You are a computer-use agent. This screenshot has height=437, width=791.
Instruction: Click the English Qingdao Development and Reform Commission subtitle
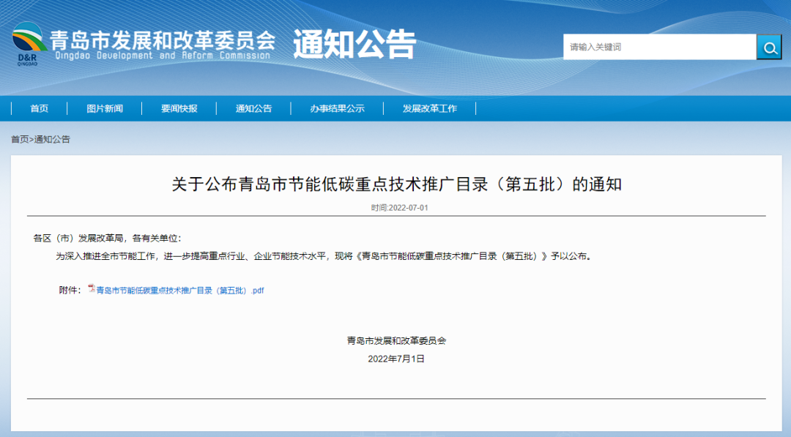click(163, 56)
